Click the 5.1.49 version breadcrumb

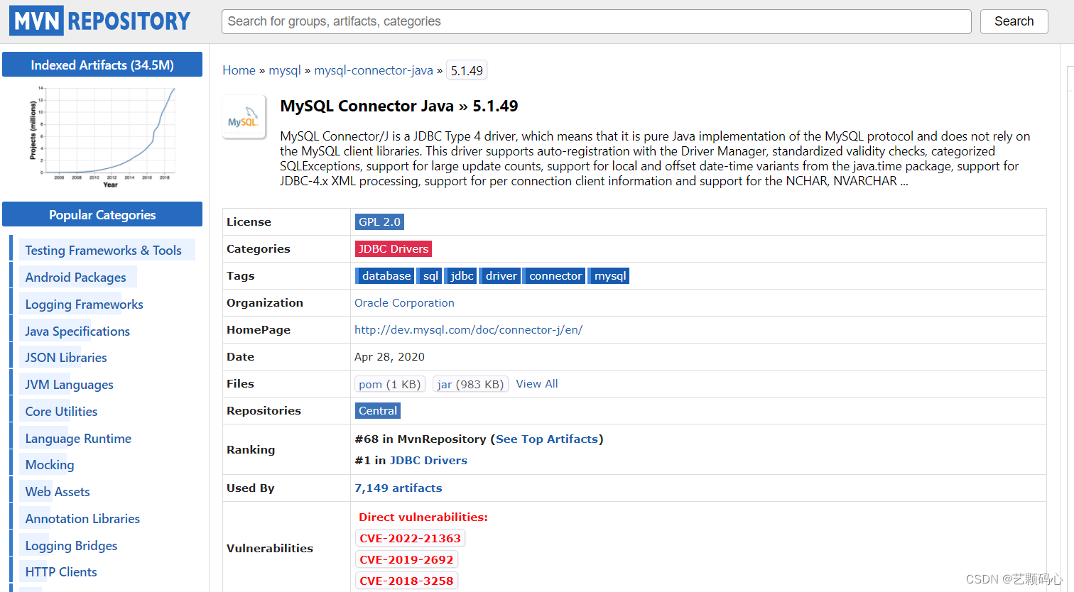[x=467, y=70]
